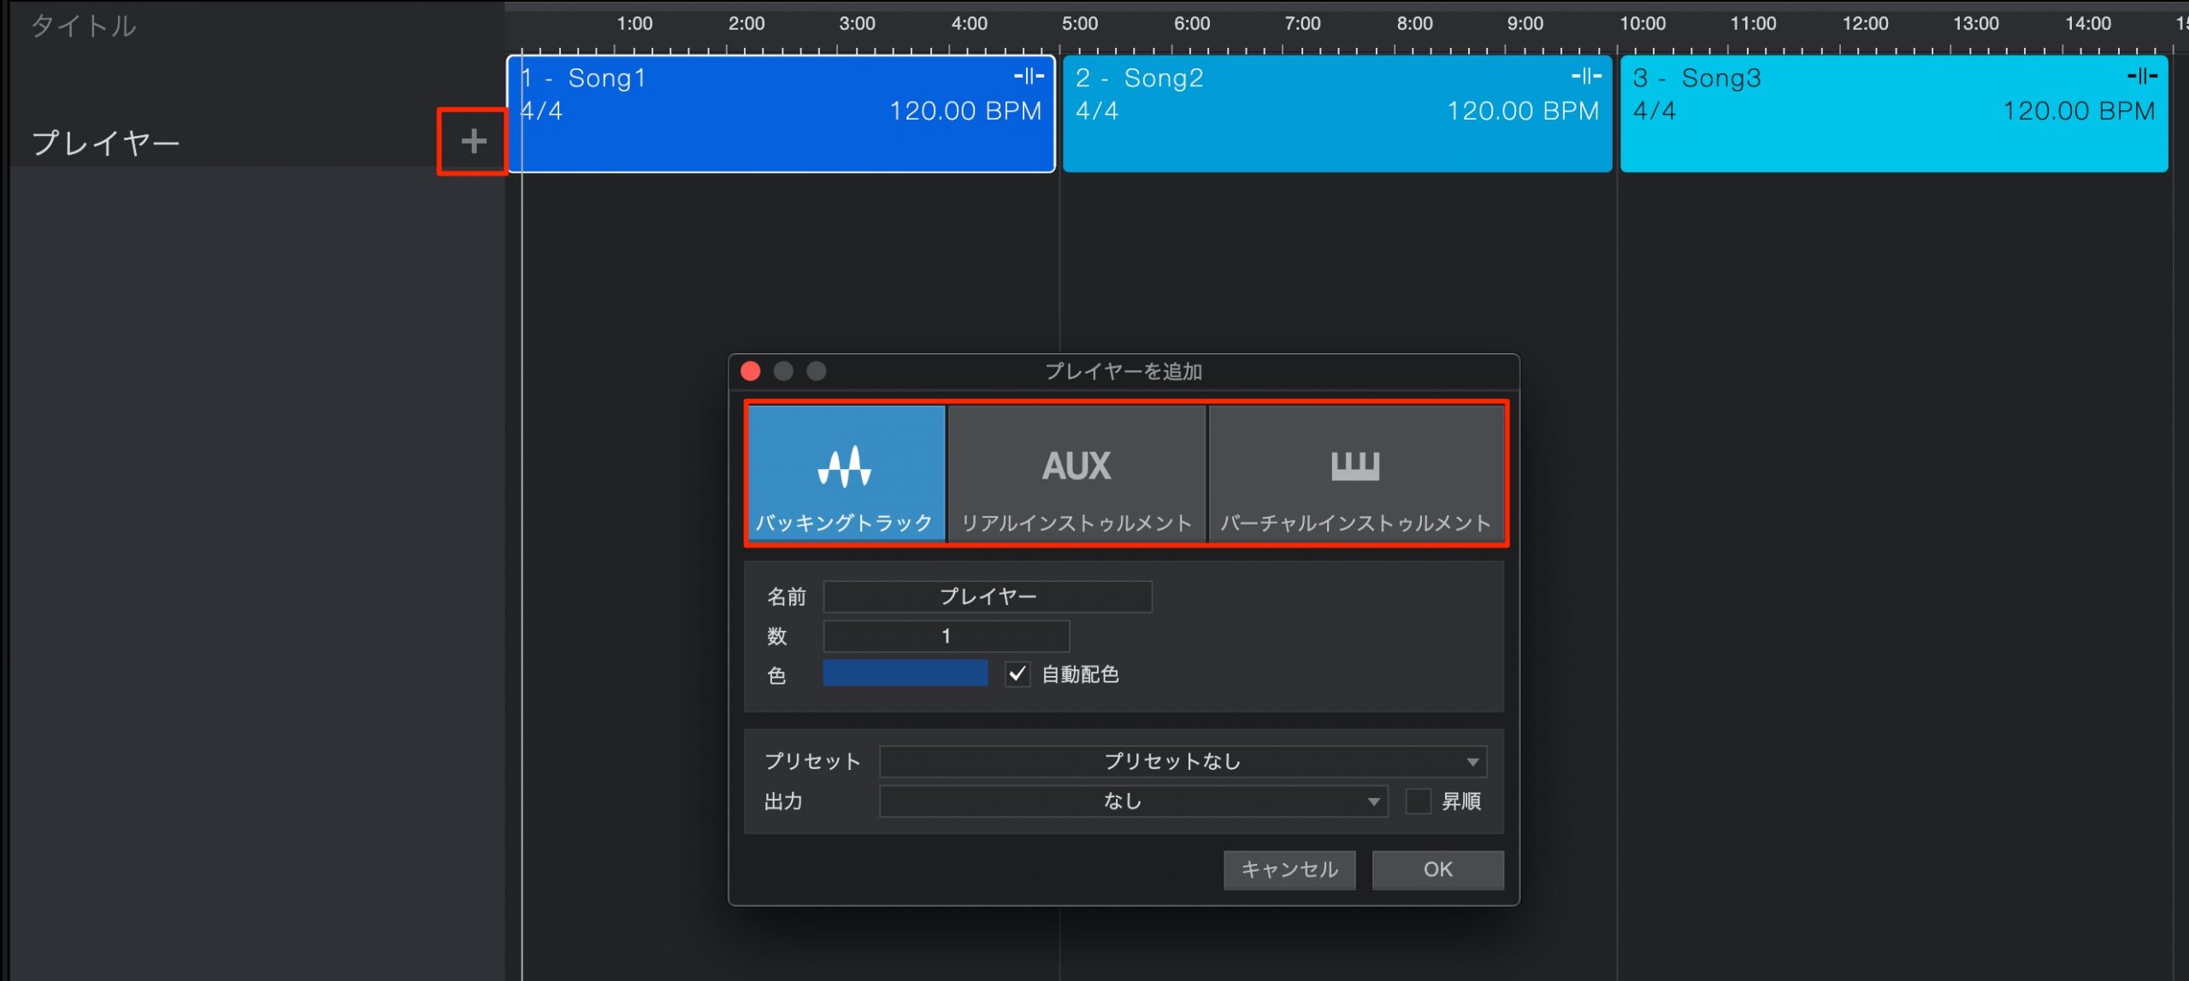This screenshot has height=981, width=2189.
Task: Click the 13:00 mark on ruler
Action: pyautogui.click(x=1976, y=24)
